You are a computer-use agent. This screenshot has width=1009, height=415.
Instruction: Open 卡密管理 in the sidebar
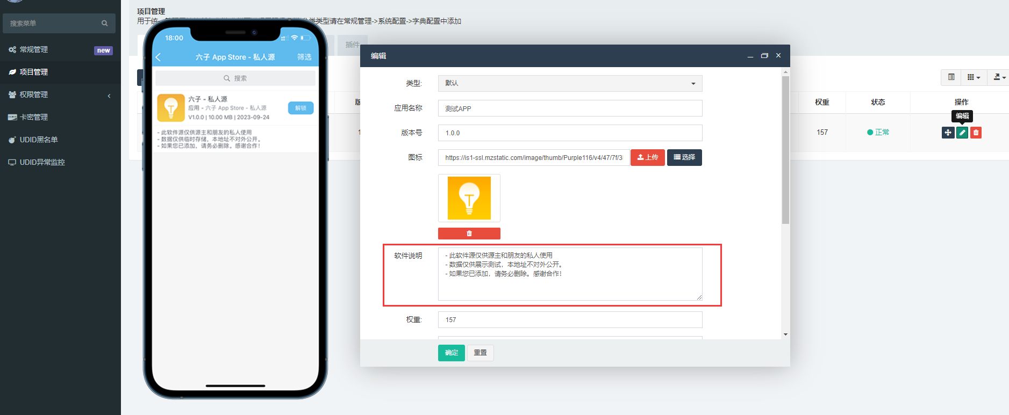coord(34,117)
